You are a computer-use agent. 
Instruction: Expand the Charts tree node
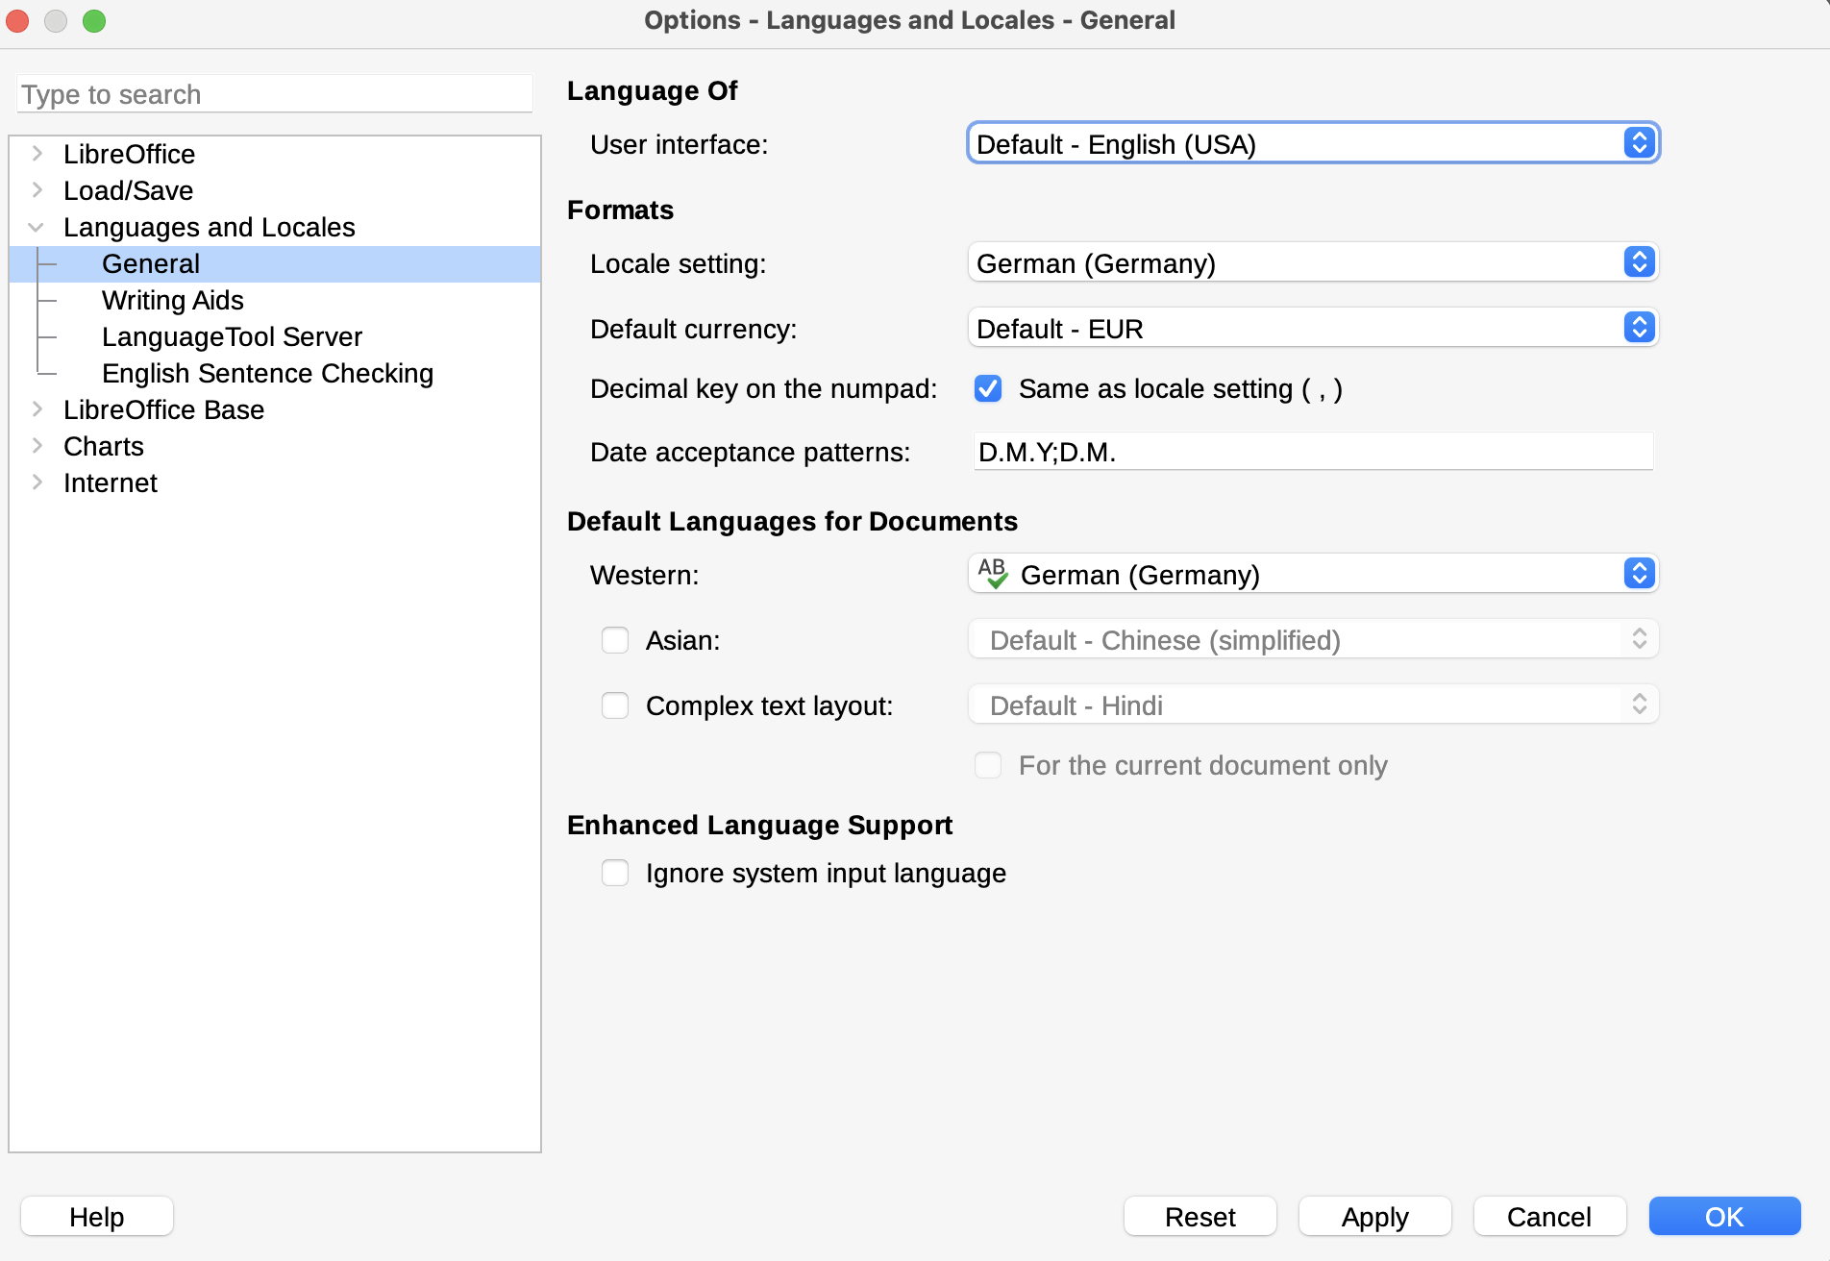point(37,446)
